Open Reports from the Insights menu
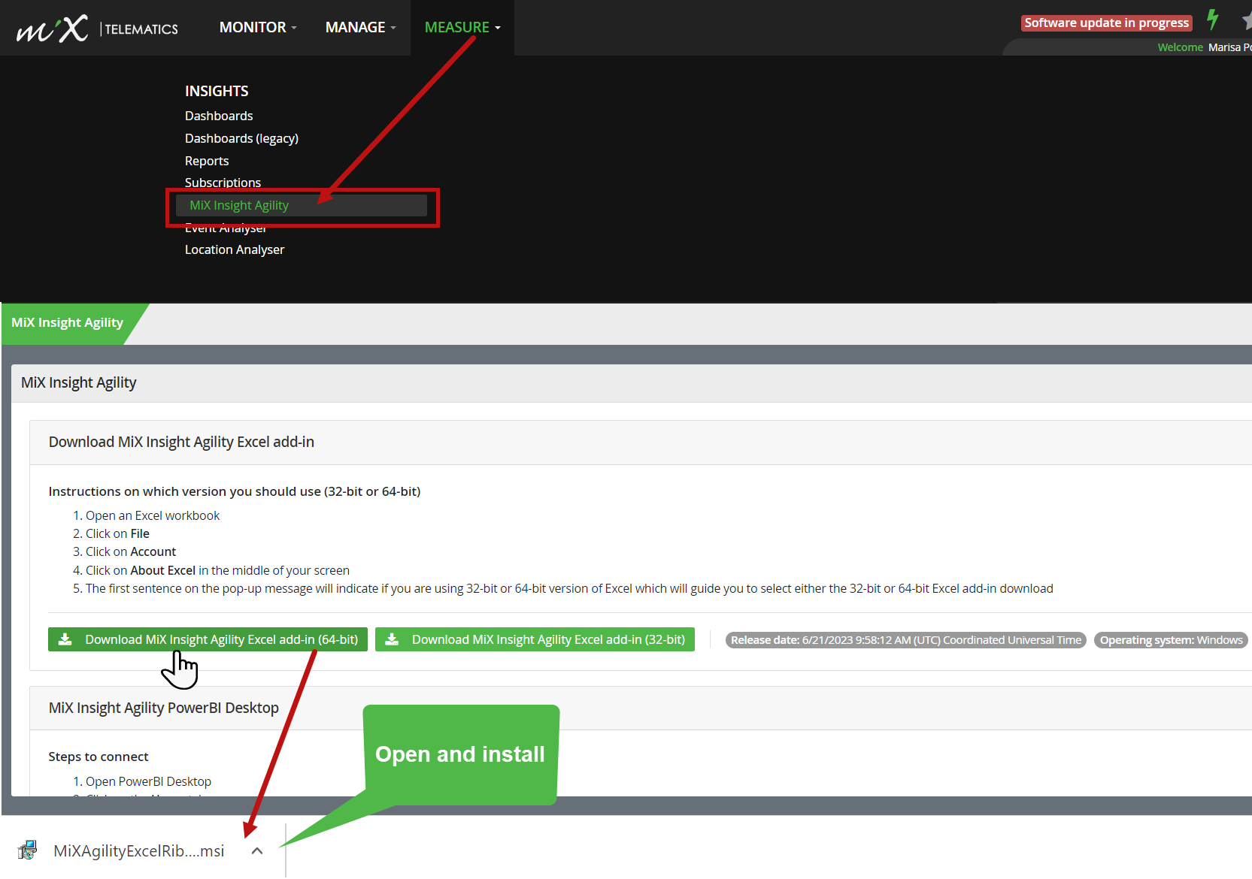 click(x=207, y=161)
